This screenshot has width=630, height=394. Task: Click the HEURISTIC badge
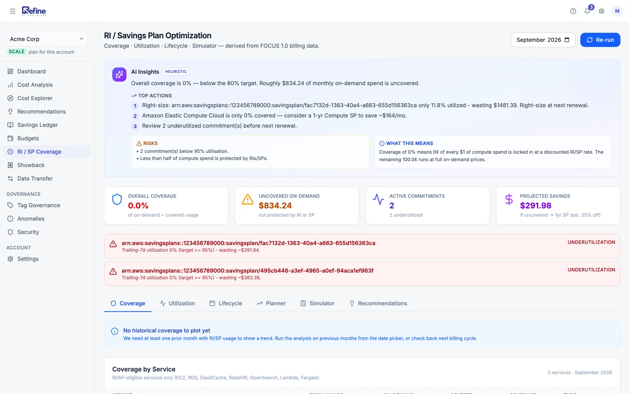pyautogui.click(x=176, y=72)
